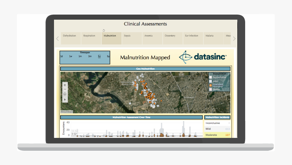Toggle the Moderate legend entry
This screenshot has width=292, height=165.
[218, 85]
